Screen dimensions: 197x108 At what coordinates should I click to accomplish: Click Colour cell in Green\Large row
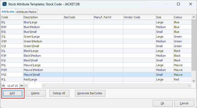click(183, 37)
